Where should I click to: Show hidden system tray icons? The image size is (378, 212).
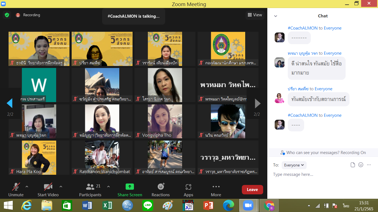(309, 206)
